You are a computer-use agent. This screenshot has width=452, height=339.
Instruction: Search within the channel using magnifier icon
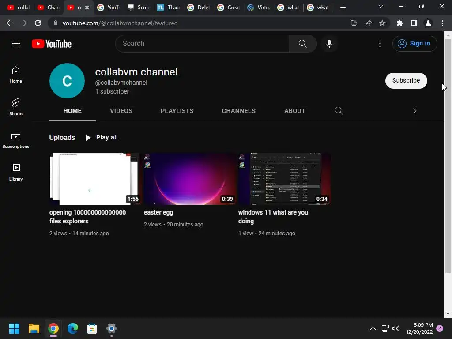(339, 111)
